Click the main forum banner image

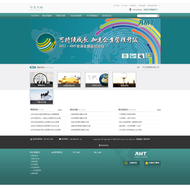click(95, 41)
